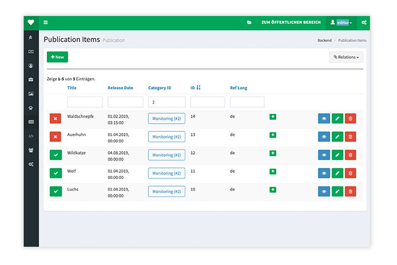Open the users group icon in the sidebar
This screenshot has height=265, width=397.
(31, 150)
